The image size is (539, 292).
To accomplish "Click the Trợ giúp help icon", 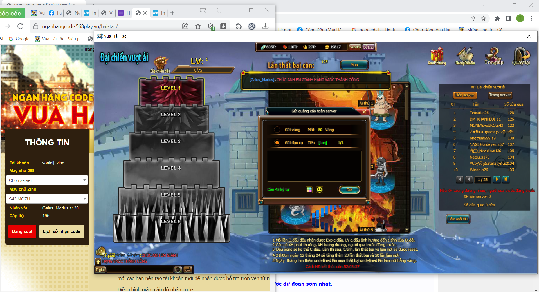I will pyautogui.click(x=494, y=56).
